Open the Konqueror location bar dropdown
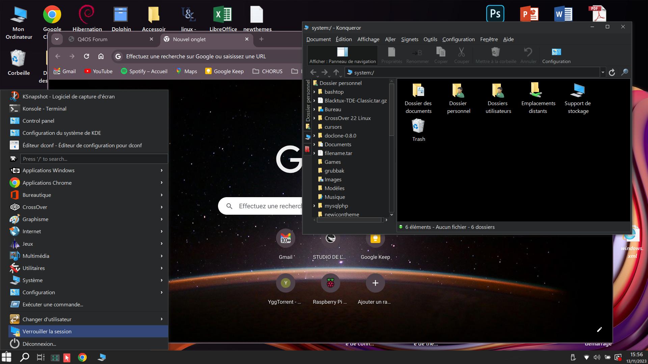This screenshot has width=648, height=364. click(602, 72)
